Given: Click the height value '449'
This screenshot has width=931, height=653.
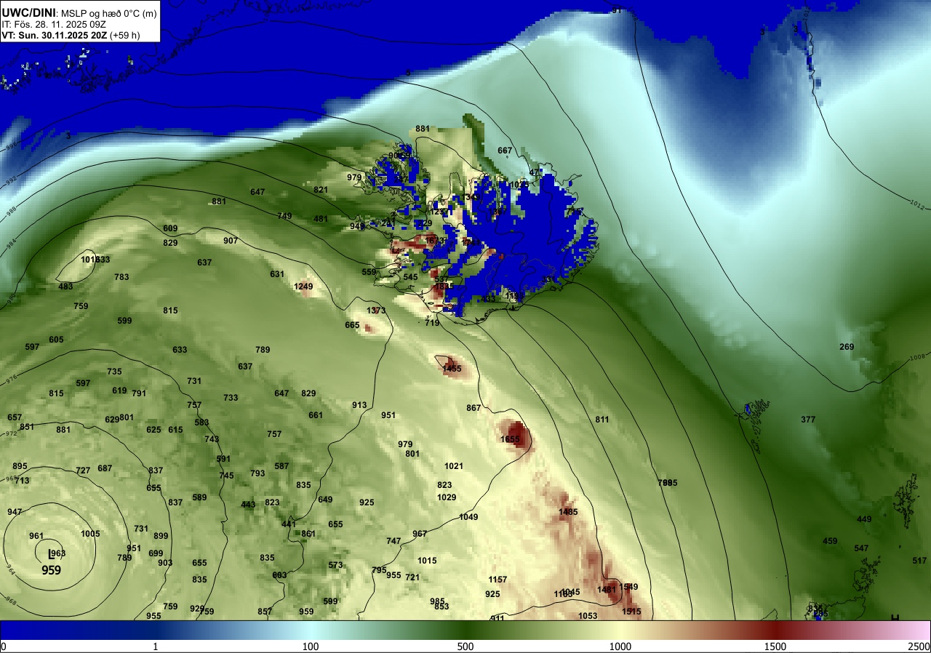Looking at the screenshot, I should (864, 519).
